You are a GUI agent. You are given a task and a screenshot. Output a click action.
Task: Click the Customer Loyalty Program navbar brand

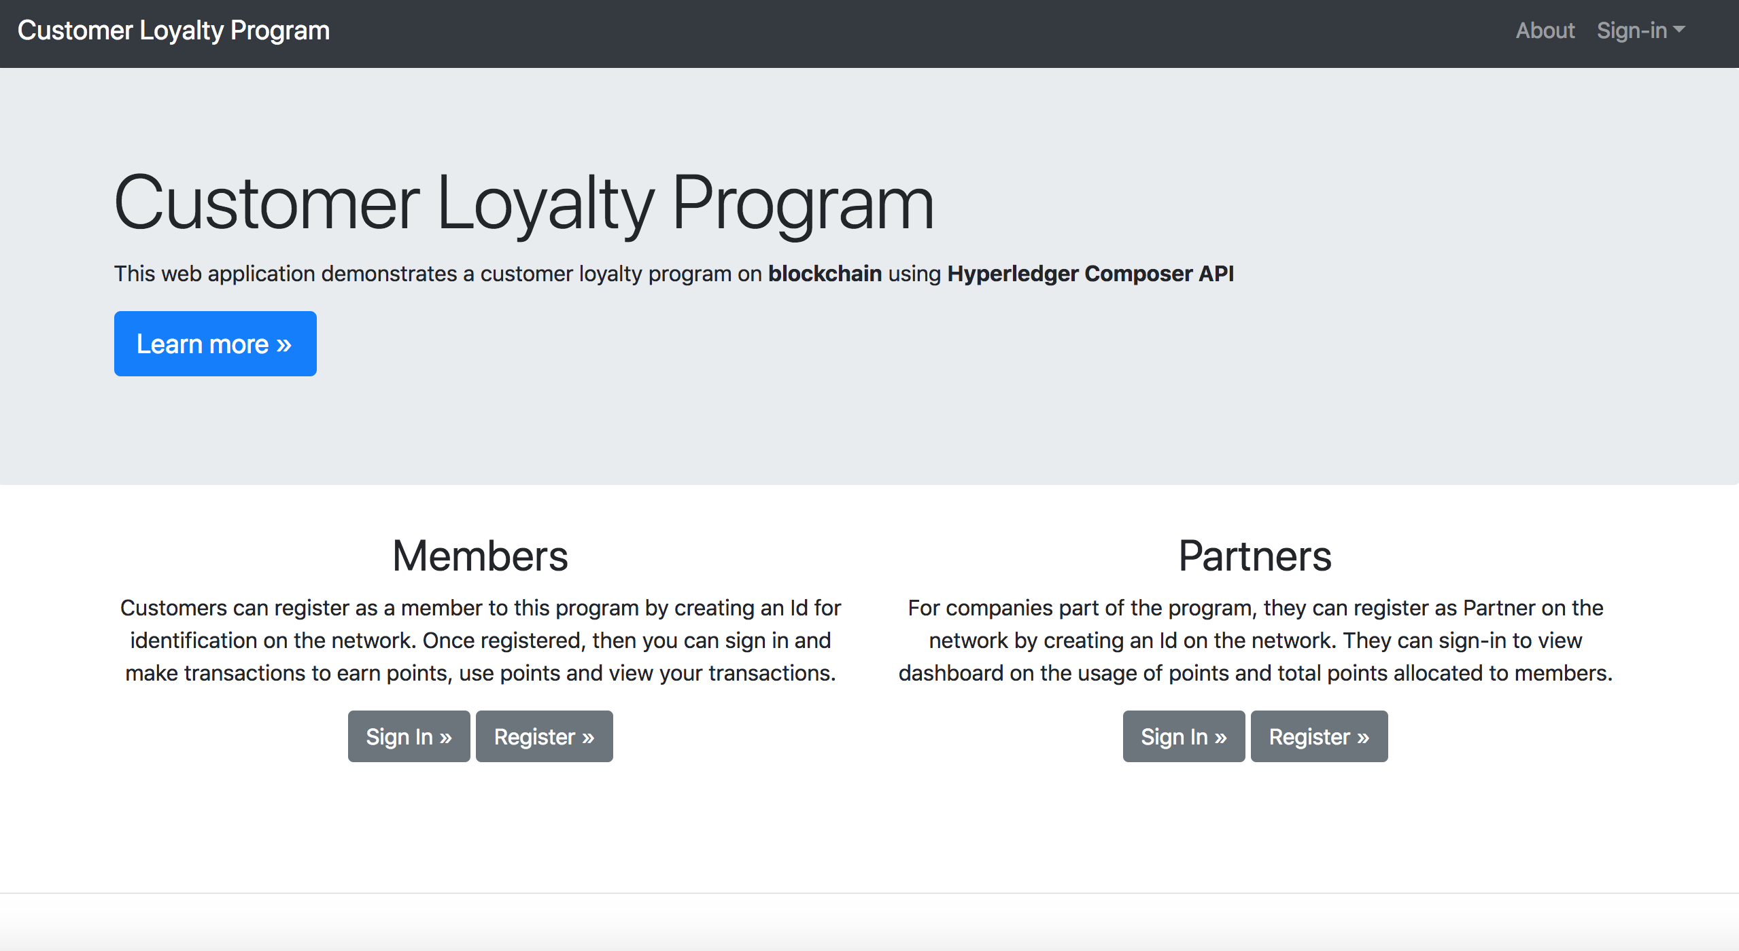173,31
